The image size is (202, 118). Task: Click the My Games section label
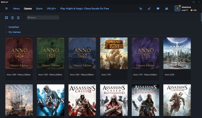point(15,32)
